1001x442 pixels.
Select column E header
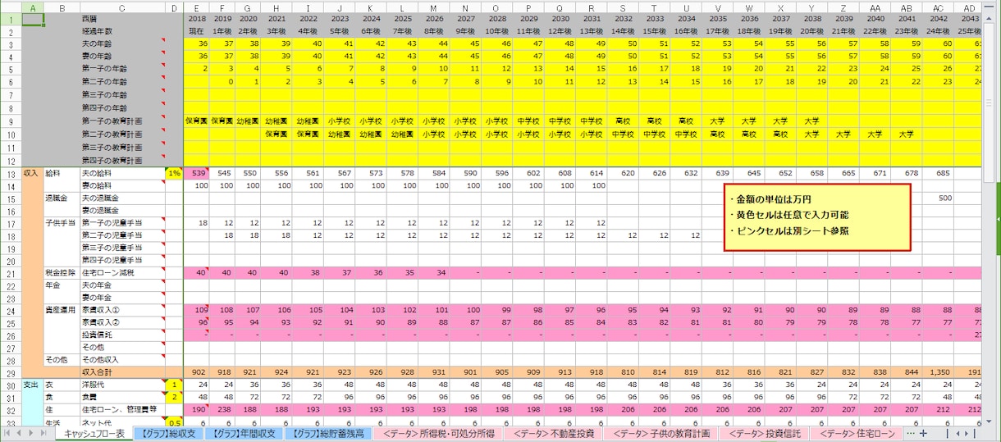tap(196, 7)
